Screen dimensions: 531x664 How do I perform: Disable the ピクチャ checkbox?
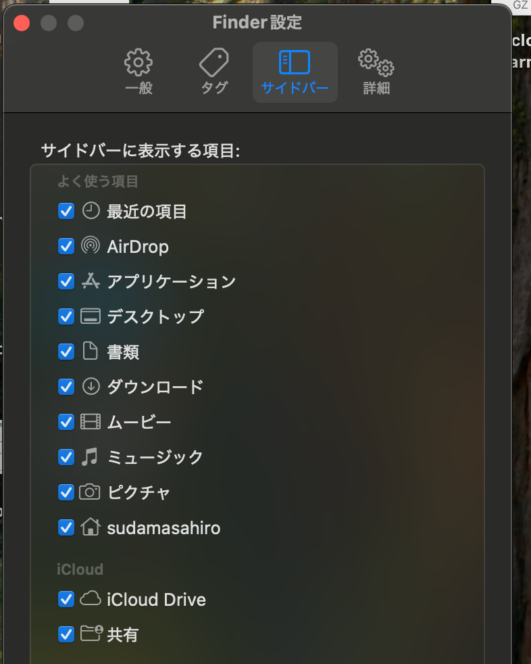tap(66, 492)
